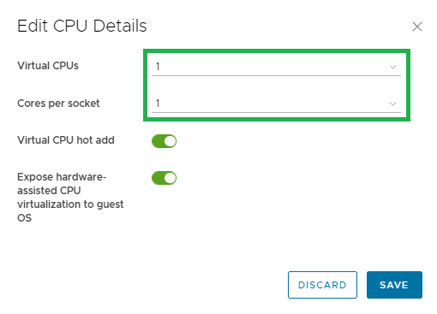The image size is (437, 314).
Task: Disable the Virtual CPU hot add switch
Action: point(164,141)
